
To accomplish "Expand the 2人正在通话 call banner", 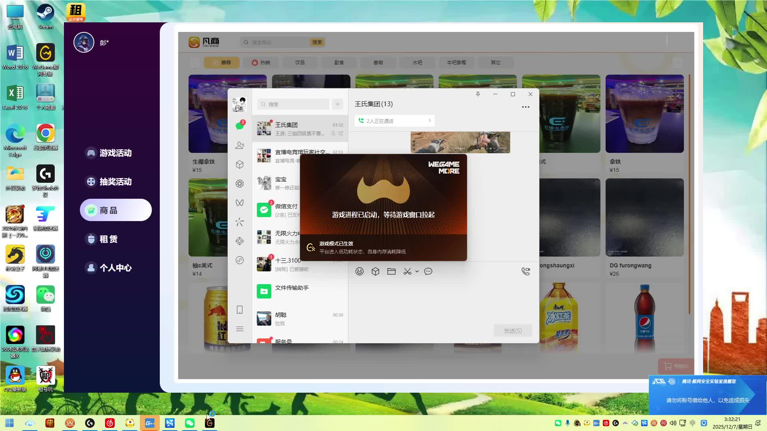I will click(x=394, y=121).
